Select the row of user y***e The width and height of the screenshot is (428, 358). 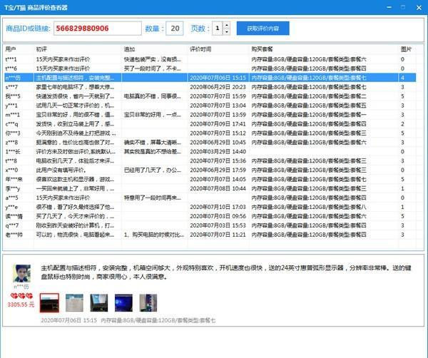210,207
